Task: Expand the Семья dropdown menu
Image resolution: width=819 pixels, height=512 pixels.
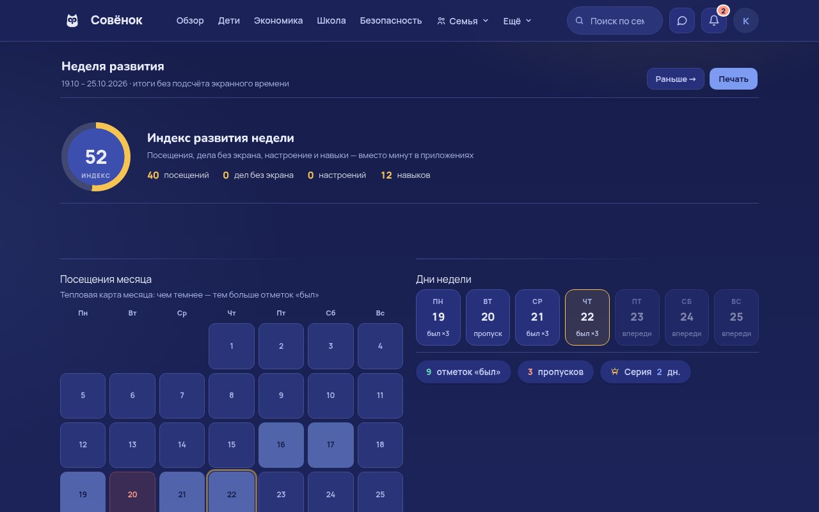Action: pos(463,20)
